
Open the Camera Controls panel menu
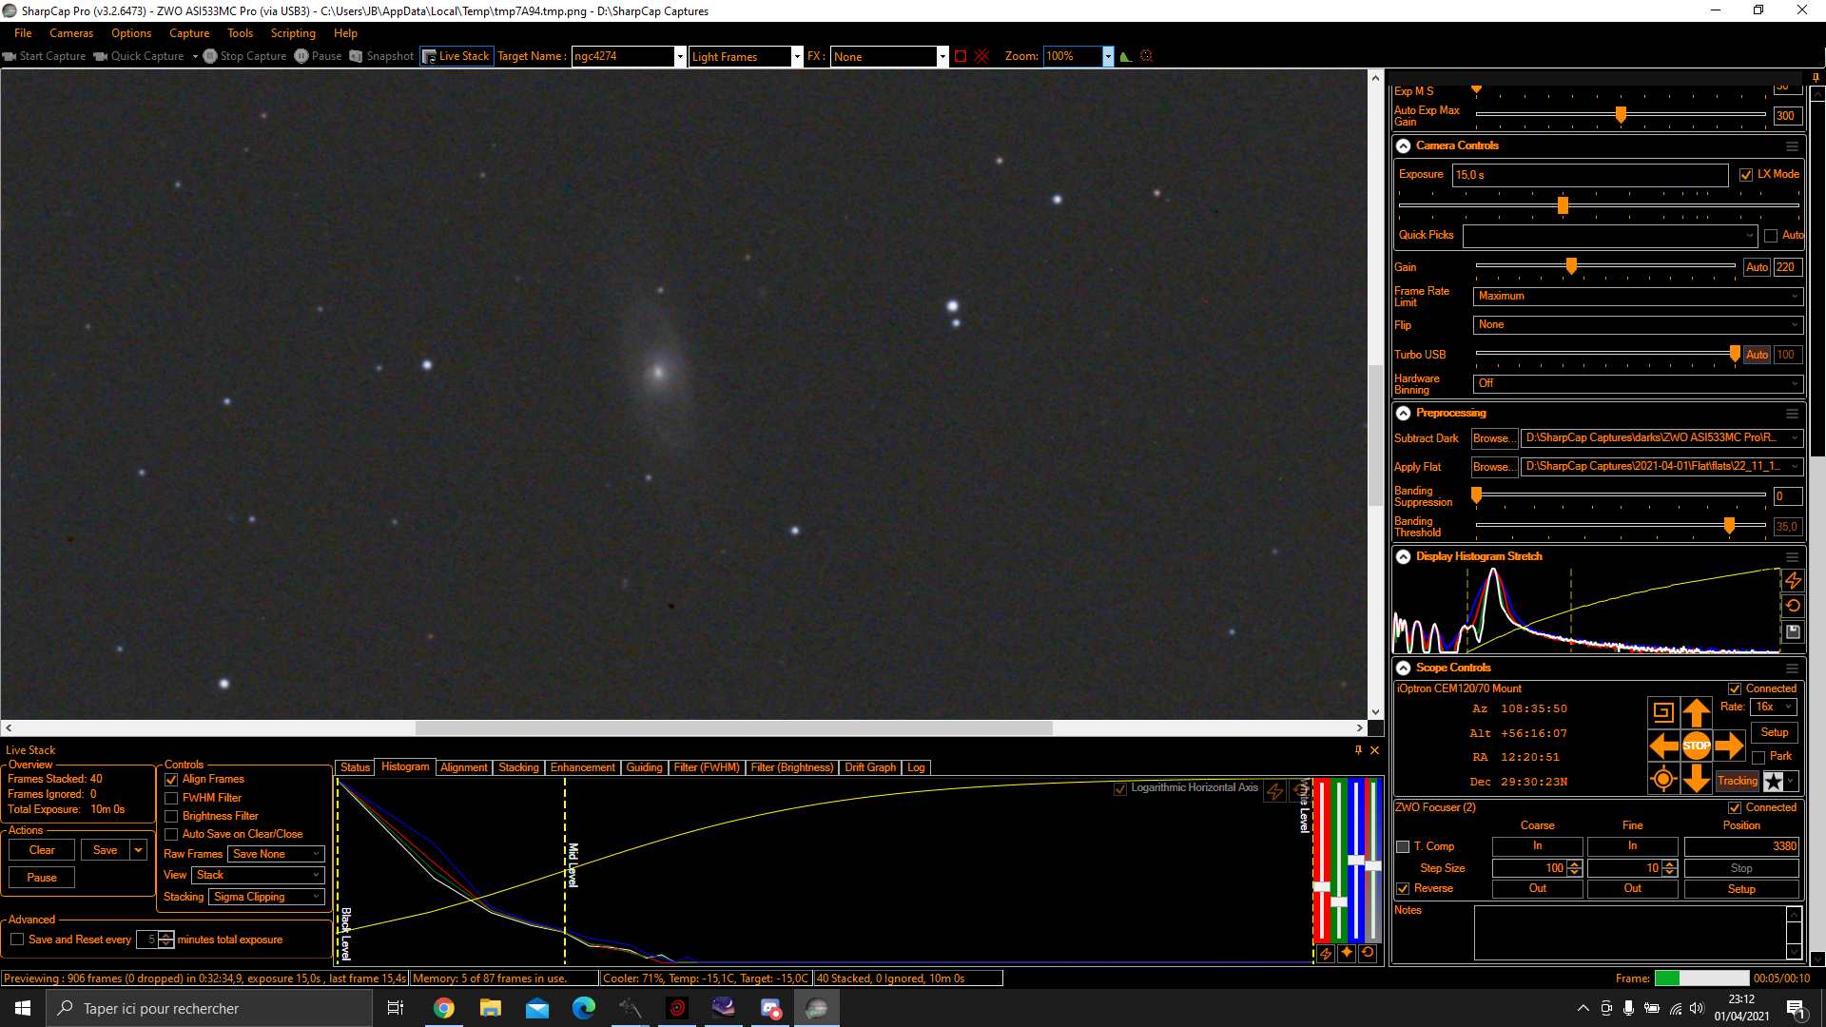pos(1792,146)
